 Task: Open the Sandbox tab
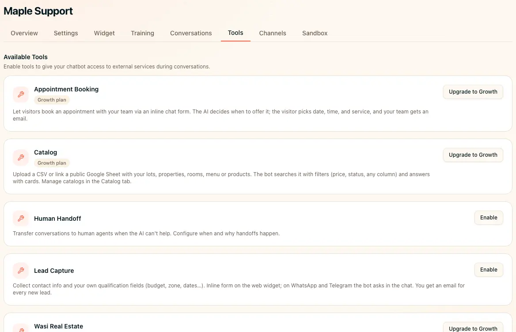pos(315,33)
